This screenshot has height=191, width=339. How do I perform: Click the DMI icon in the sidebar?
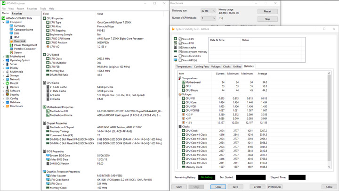[11, 33]
